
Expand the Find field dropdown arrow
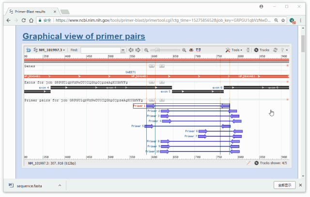(123, 50)
